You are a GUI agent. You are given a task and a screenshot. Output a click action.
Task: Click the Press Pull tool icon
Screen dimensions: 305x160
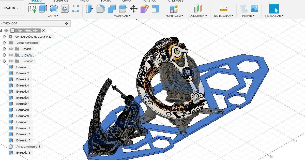(89, 9)
